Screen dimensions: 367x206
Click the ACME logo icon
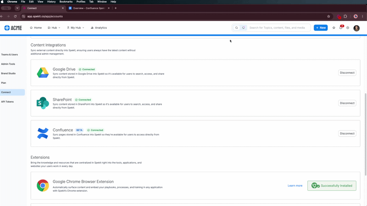click(x=7, y=28)
